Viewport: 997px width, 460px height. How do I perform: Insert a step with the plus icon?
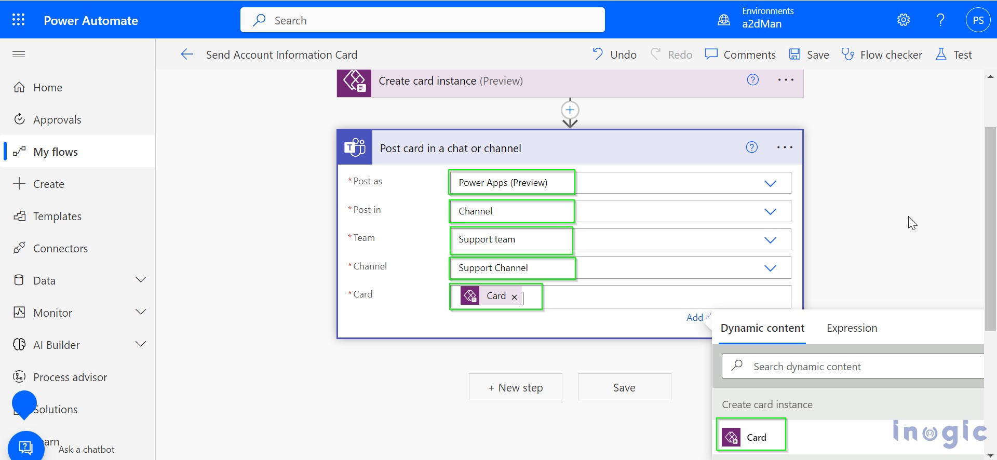point(570,110)
